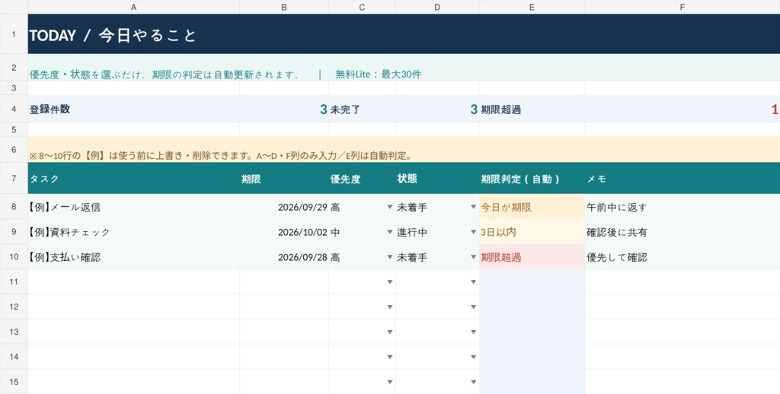Image resolution: width=780 pixels, height=394 pixels.
Task: Open priority dropdown for 支払い確認 row
Action: [x=390, y=257]
